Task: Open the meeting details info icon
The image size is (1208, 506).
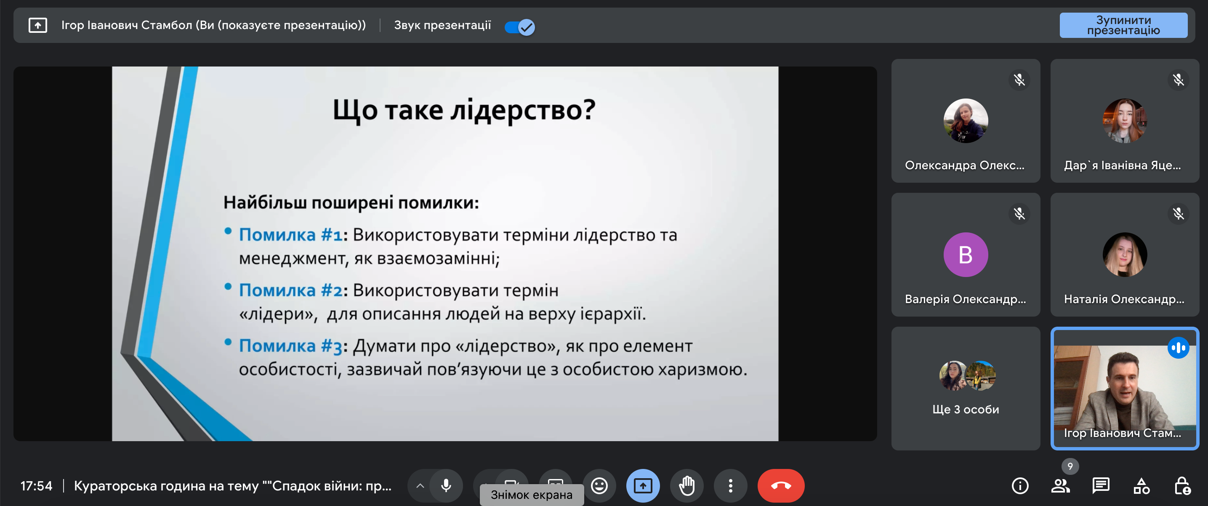Action: 1020,485
